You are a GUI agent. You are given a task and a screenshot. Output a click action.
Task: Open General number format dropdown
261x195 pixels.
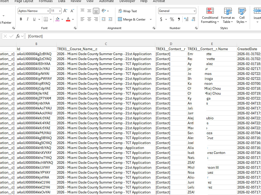(194, 11)
